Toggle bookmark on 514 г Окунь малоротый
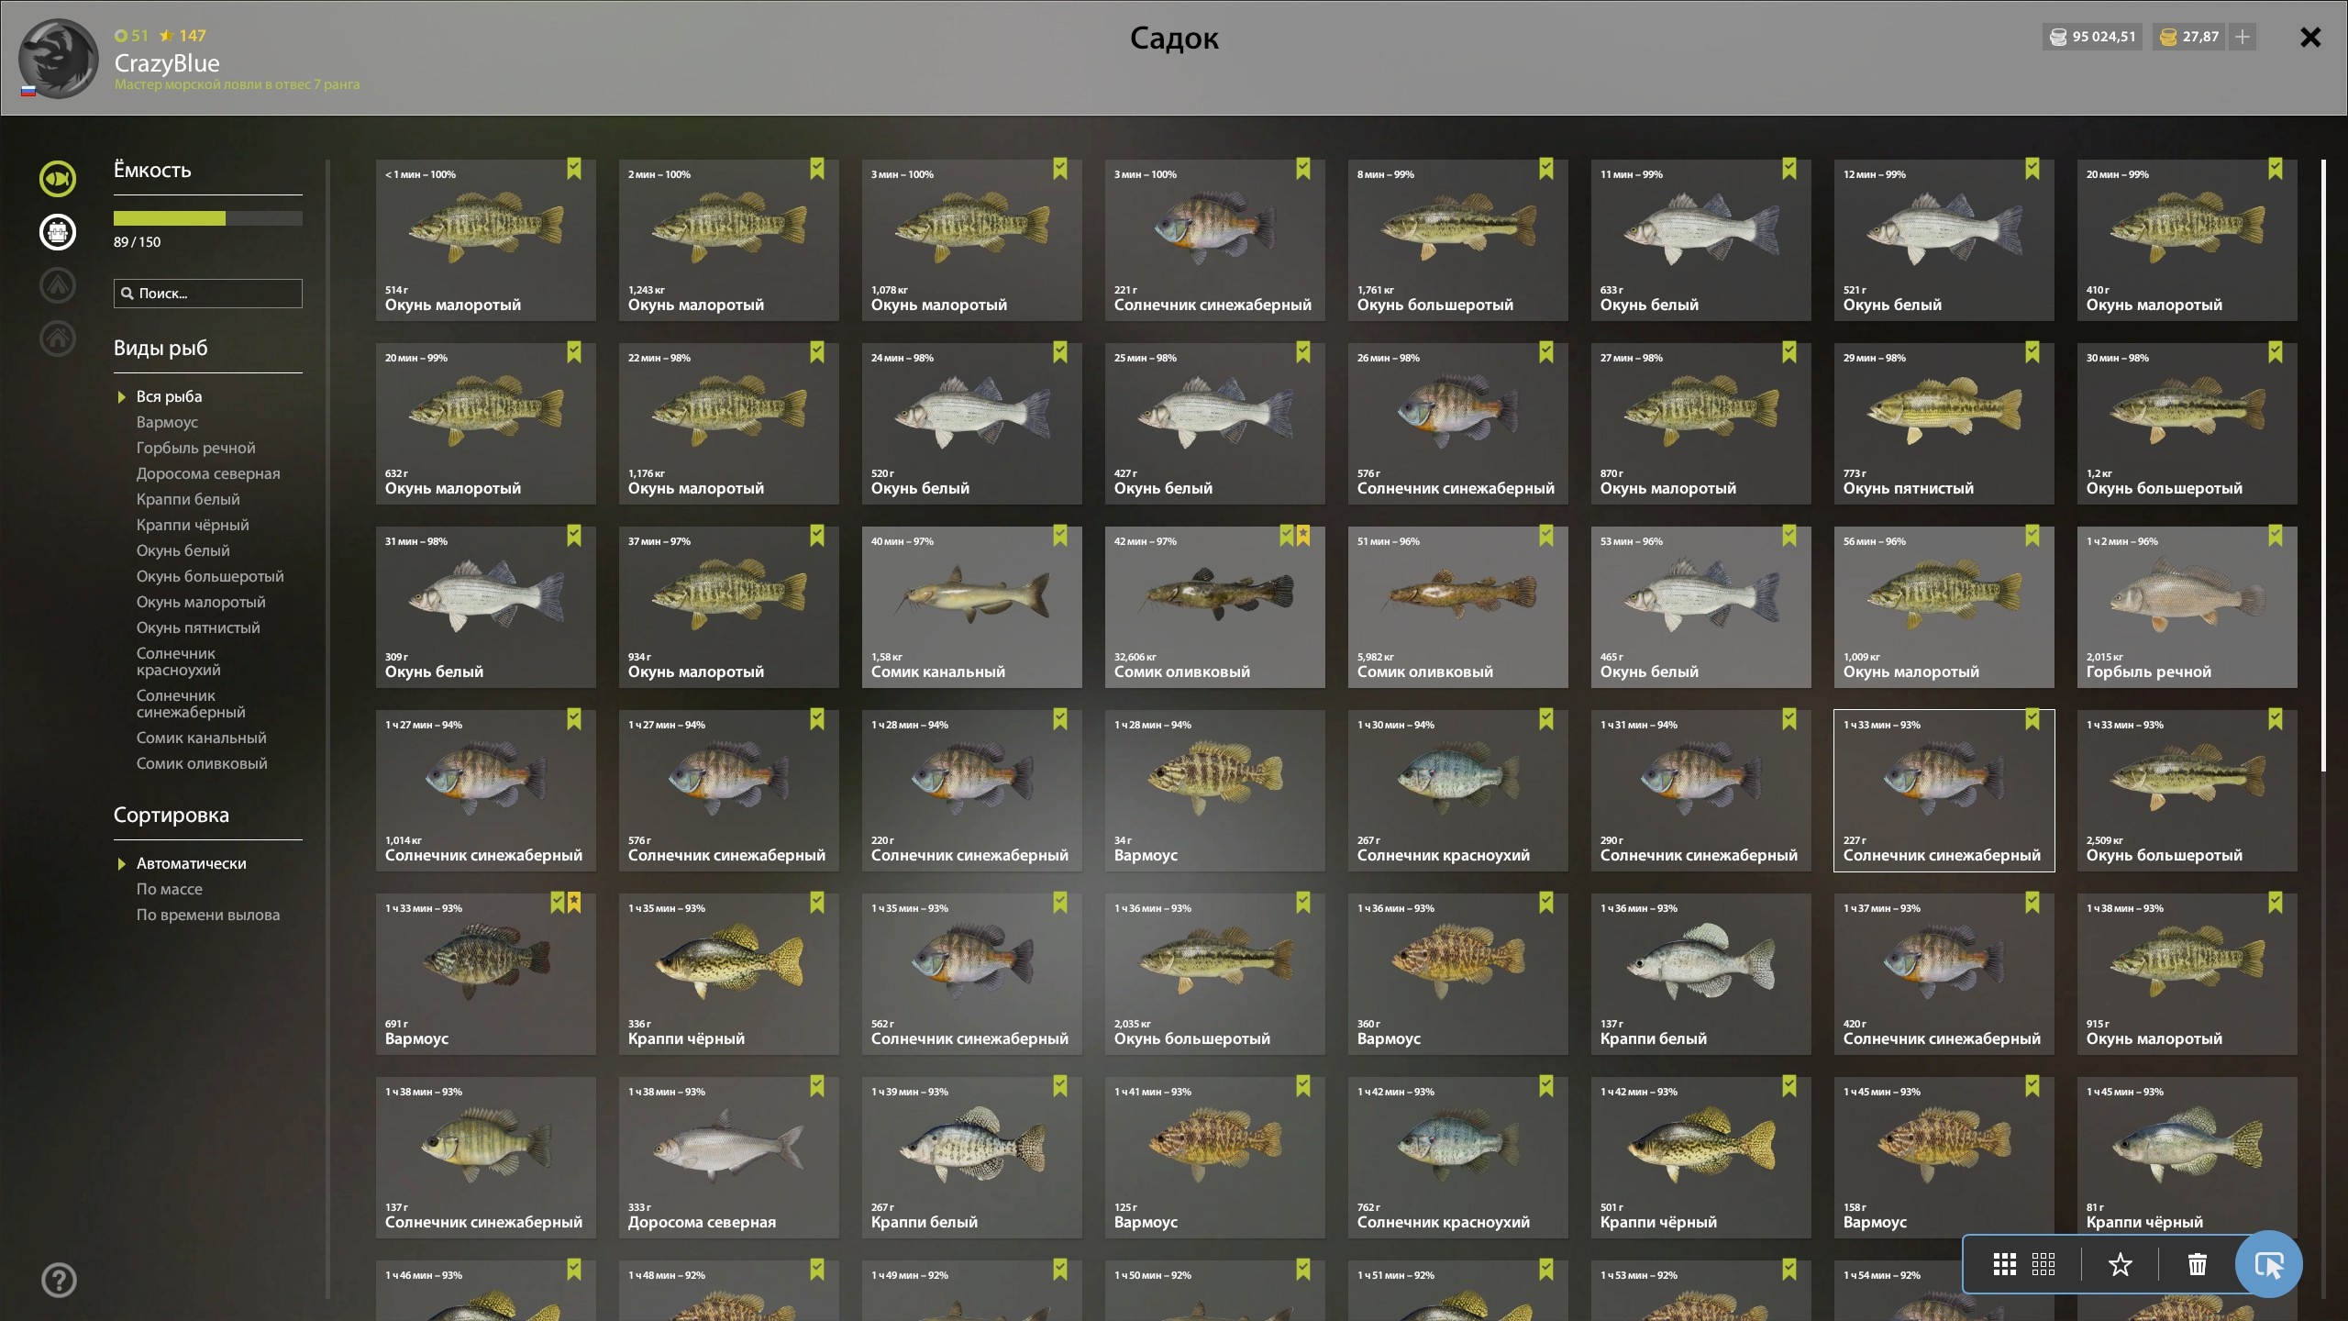 point(574,169)
